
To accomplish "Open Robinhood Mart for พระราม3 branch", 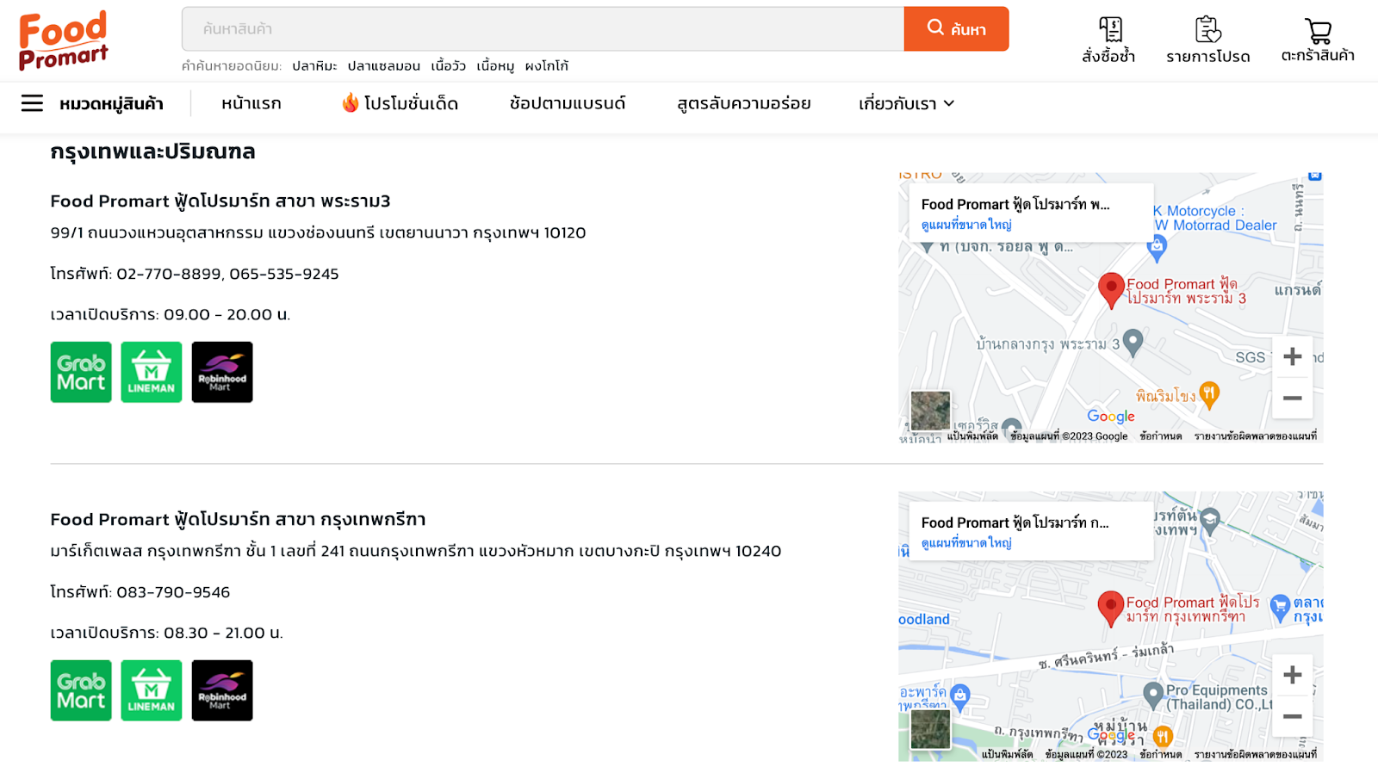I will point(222,372).
